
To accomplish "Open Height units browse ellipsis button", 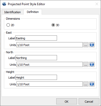I will tap(86, 84).
